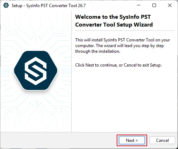Close the Setup window with the X

coord(170,5)
